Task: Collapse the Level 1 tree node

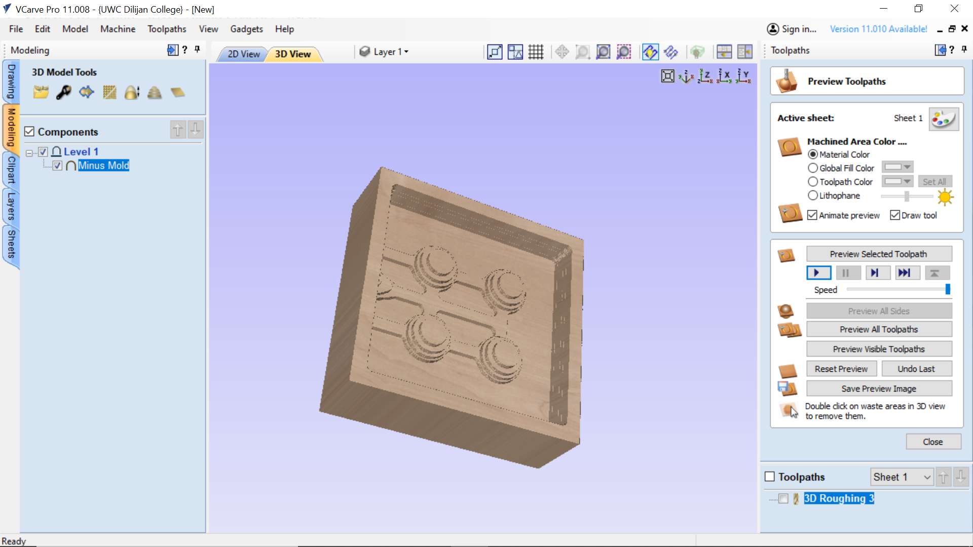Action: click(29, 152)
